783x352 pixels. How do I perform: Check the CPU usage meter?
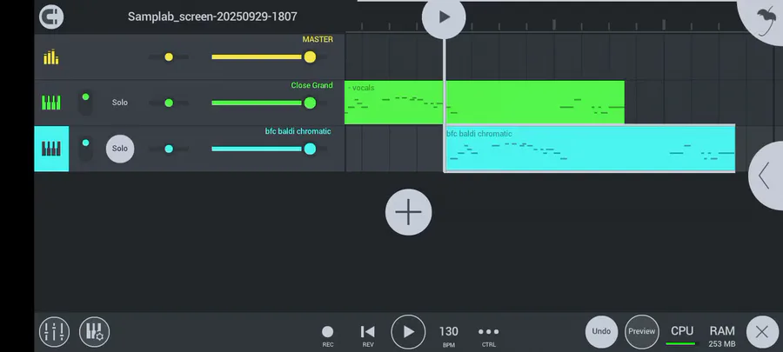coord(681,335)
